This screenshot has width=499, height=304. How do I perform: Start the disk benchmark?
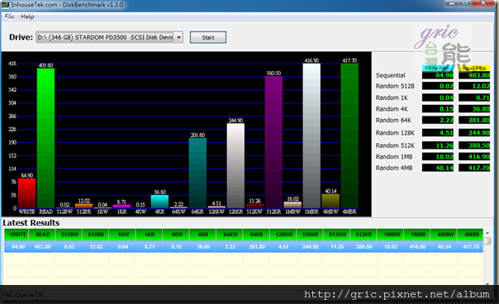click(208, 37)
